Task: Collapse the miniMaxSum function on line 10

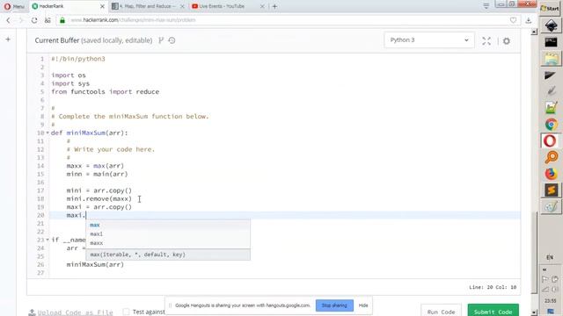Action: pyautogui.click(x=48, y=133)
